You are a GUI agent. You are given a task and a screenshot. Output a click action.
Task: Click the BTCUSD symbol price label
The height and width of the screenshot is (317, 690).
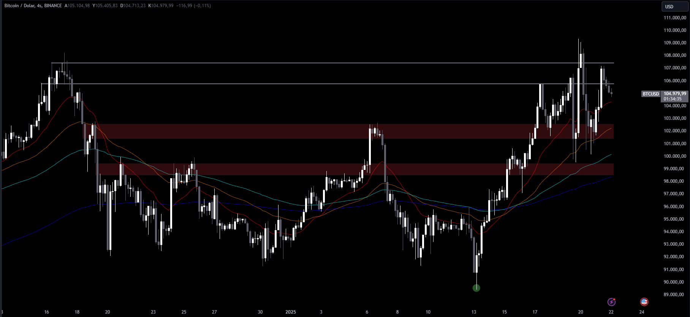pos(650,94)
